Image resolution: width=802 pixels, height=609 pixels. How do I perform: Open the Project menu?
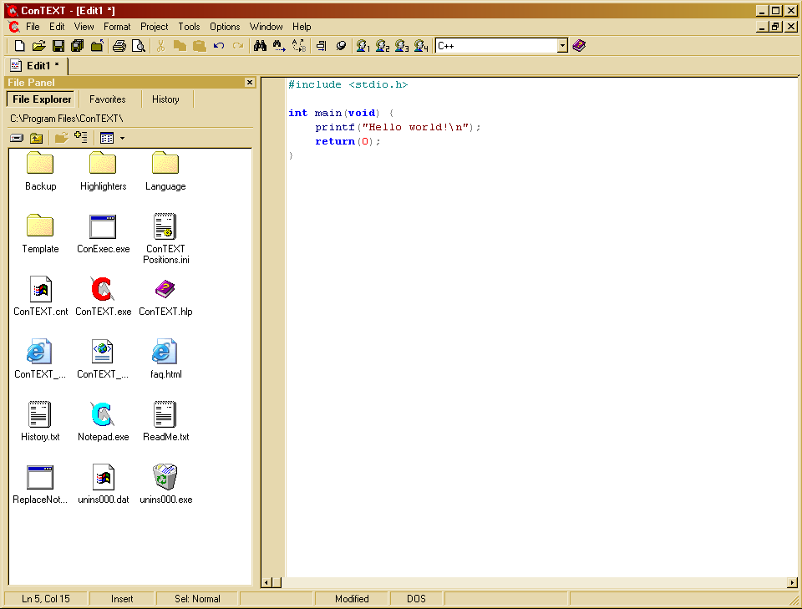tap(154, 27)
